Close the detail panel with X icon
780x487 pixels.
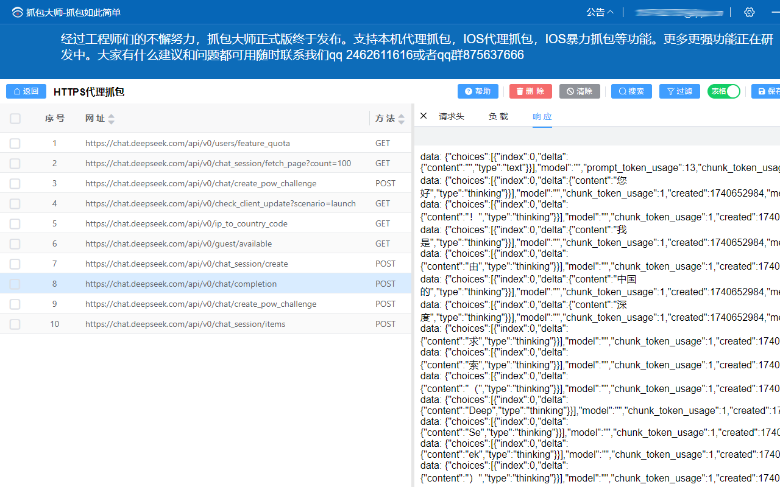424,116
